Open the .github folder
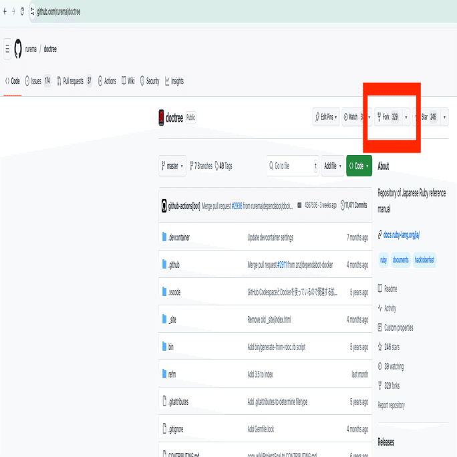The image size is (457, 457). click(x=174, y=265)
